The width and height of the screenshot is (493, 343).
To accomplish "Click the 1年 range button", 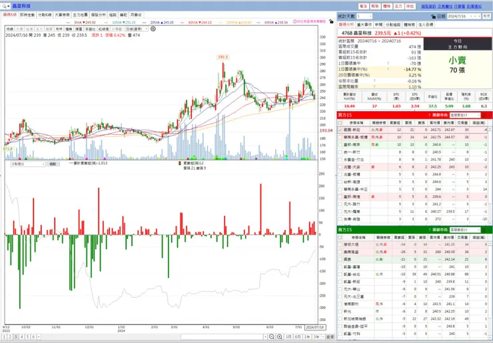I will click(307, 337).
